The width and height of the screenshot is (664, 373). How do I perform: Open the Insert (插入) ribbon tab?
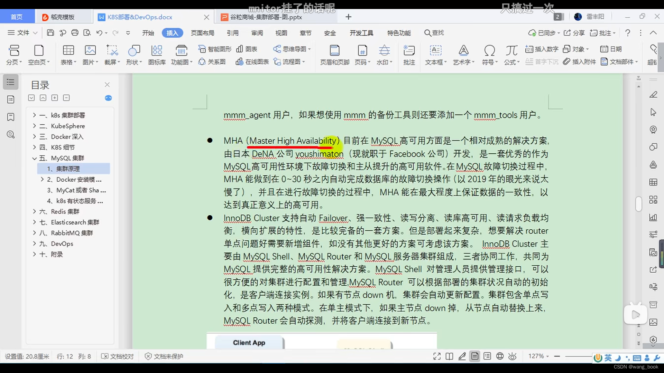coord(172,33)
